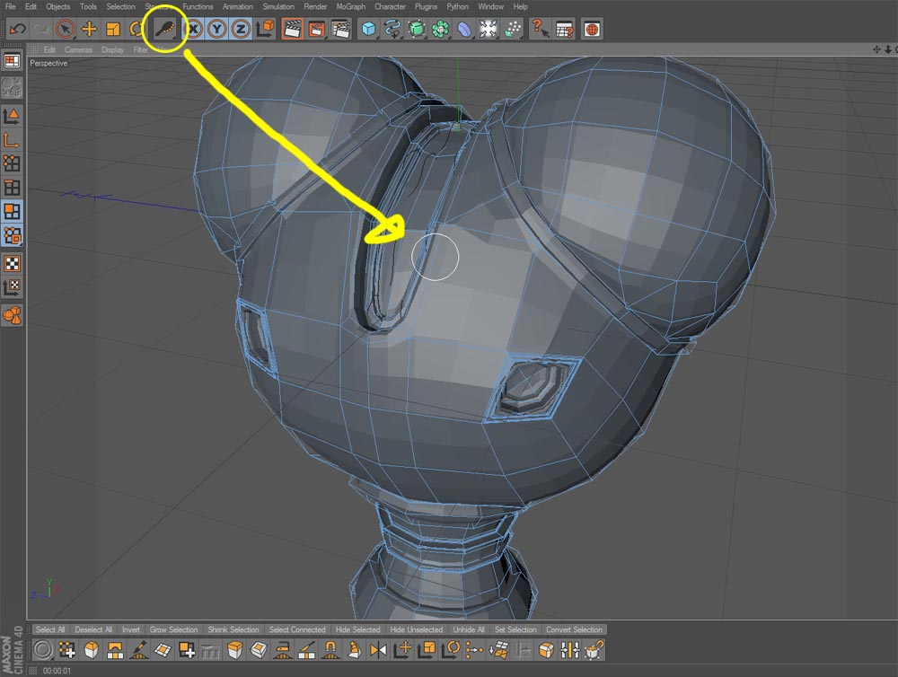
Task: Enable the checkerboard Texture mode icon
Action: (x=12, y=263)
